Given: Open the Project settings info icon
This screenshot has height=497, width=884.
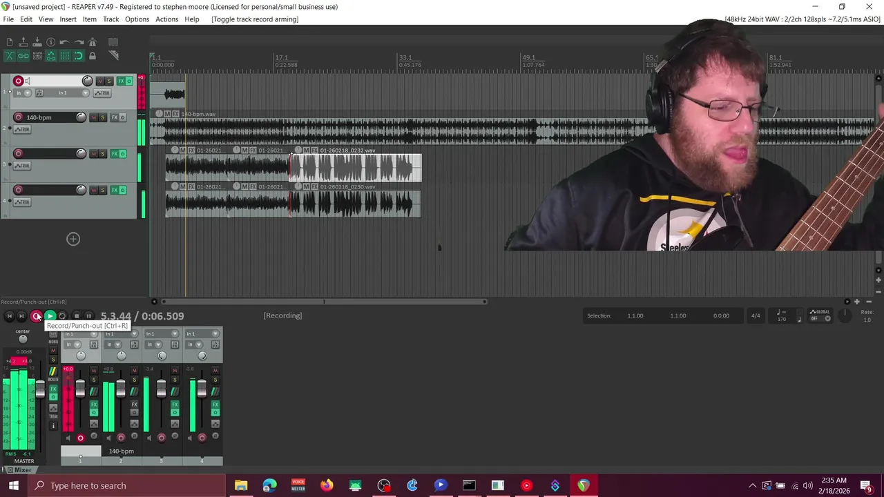Looking at the screenshot, I should [x=51, y=42].
